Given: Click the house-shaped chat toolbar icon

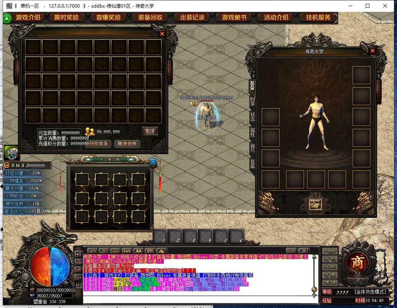Looking at the screenshot, I should (161, 251).
